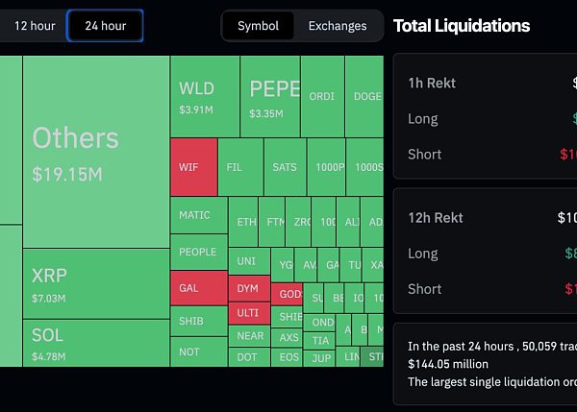Select the red DYM tile

click(x=248, y=288)
